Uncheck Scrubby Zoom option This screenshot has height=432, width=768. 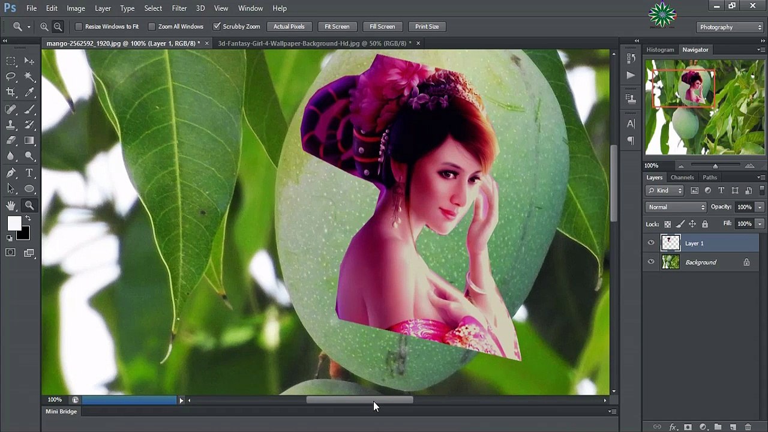pos(217,26)
